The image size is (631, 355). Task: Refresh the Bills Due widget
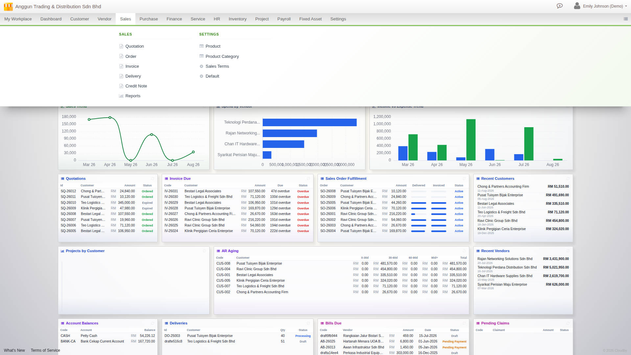pos(464,323)
